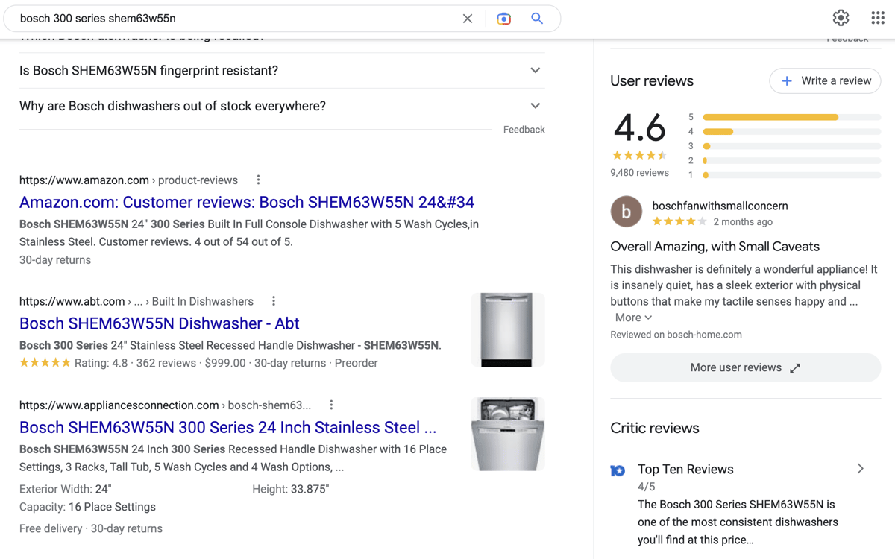Open the Google apps grid

877,17
